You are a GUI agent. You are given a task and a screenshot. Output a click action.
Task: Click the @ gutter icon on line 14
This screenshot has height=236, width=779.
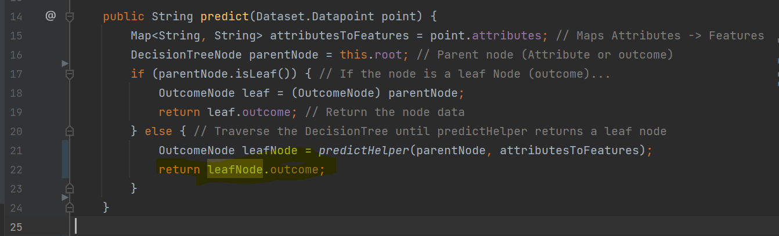51,17
